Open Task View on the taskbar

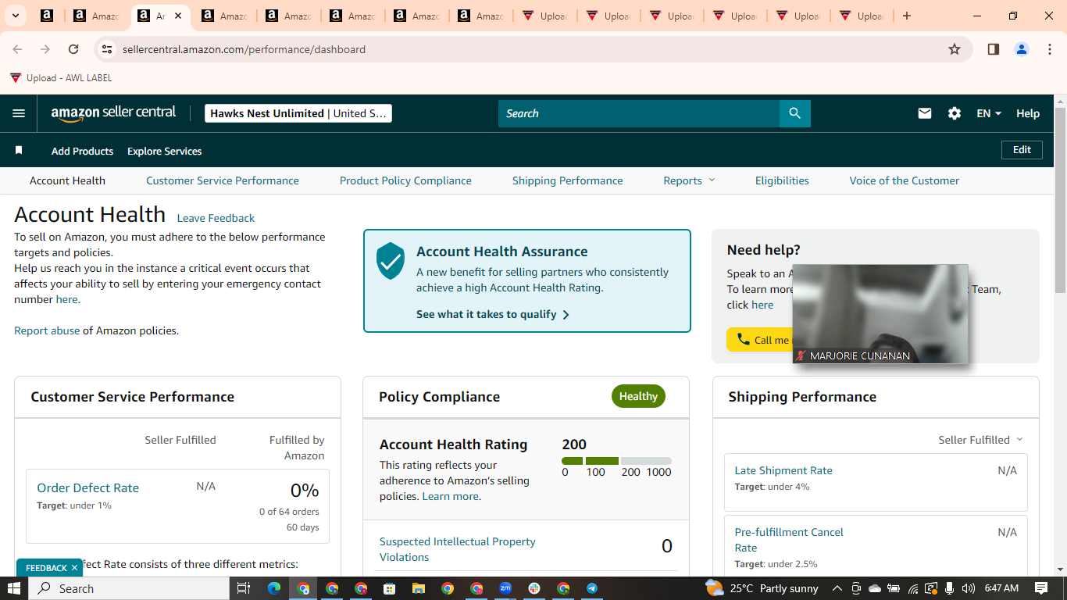(244, 588)
